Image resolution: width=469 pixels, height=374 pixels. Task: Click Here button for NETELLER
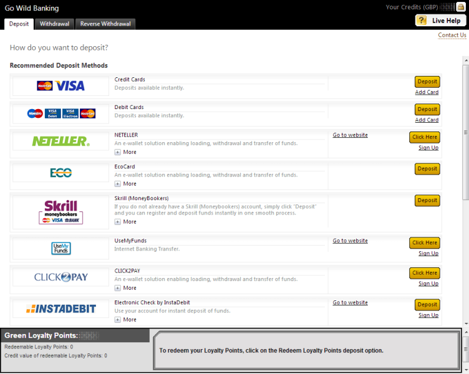pos(425,137)
